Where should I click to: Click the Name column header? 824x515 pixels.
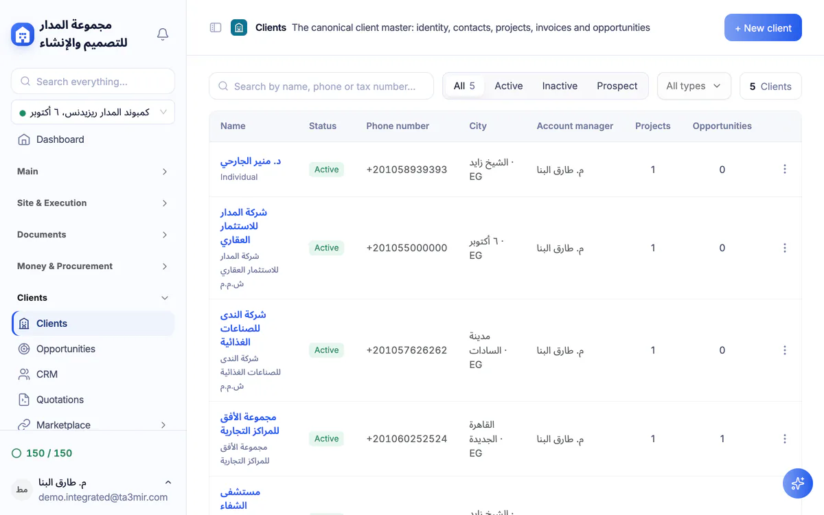coord(233,126)
